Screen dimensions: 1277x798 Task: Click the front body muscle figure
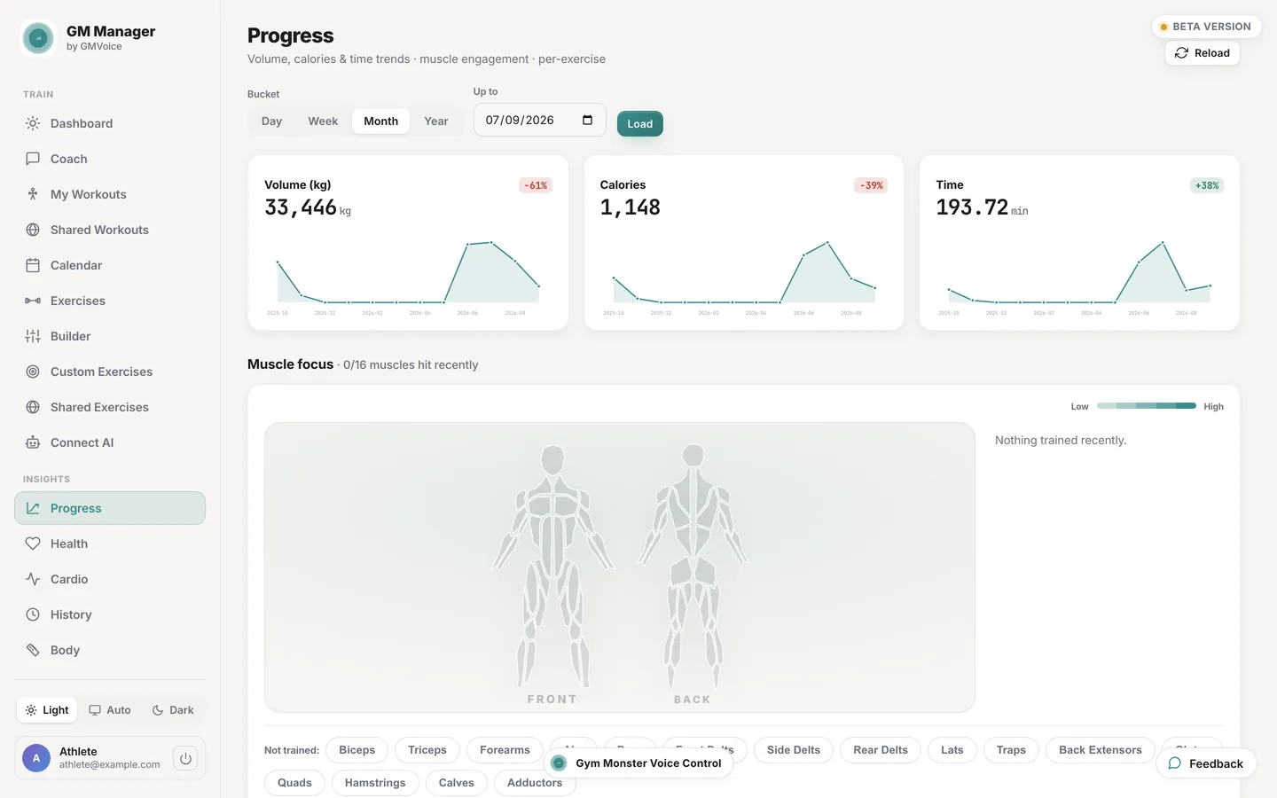[x=552, y=566]
